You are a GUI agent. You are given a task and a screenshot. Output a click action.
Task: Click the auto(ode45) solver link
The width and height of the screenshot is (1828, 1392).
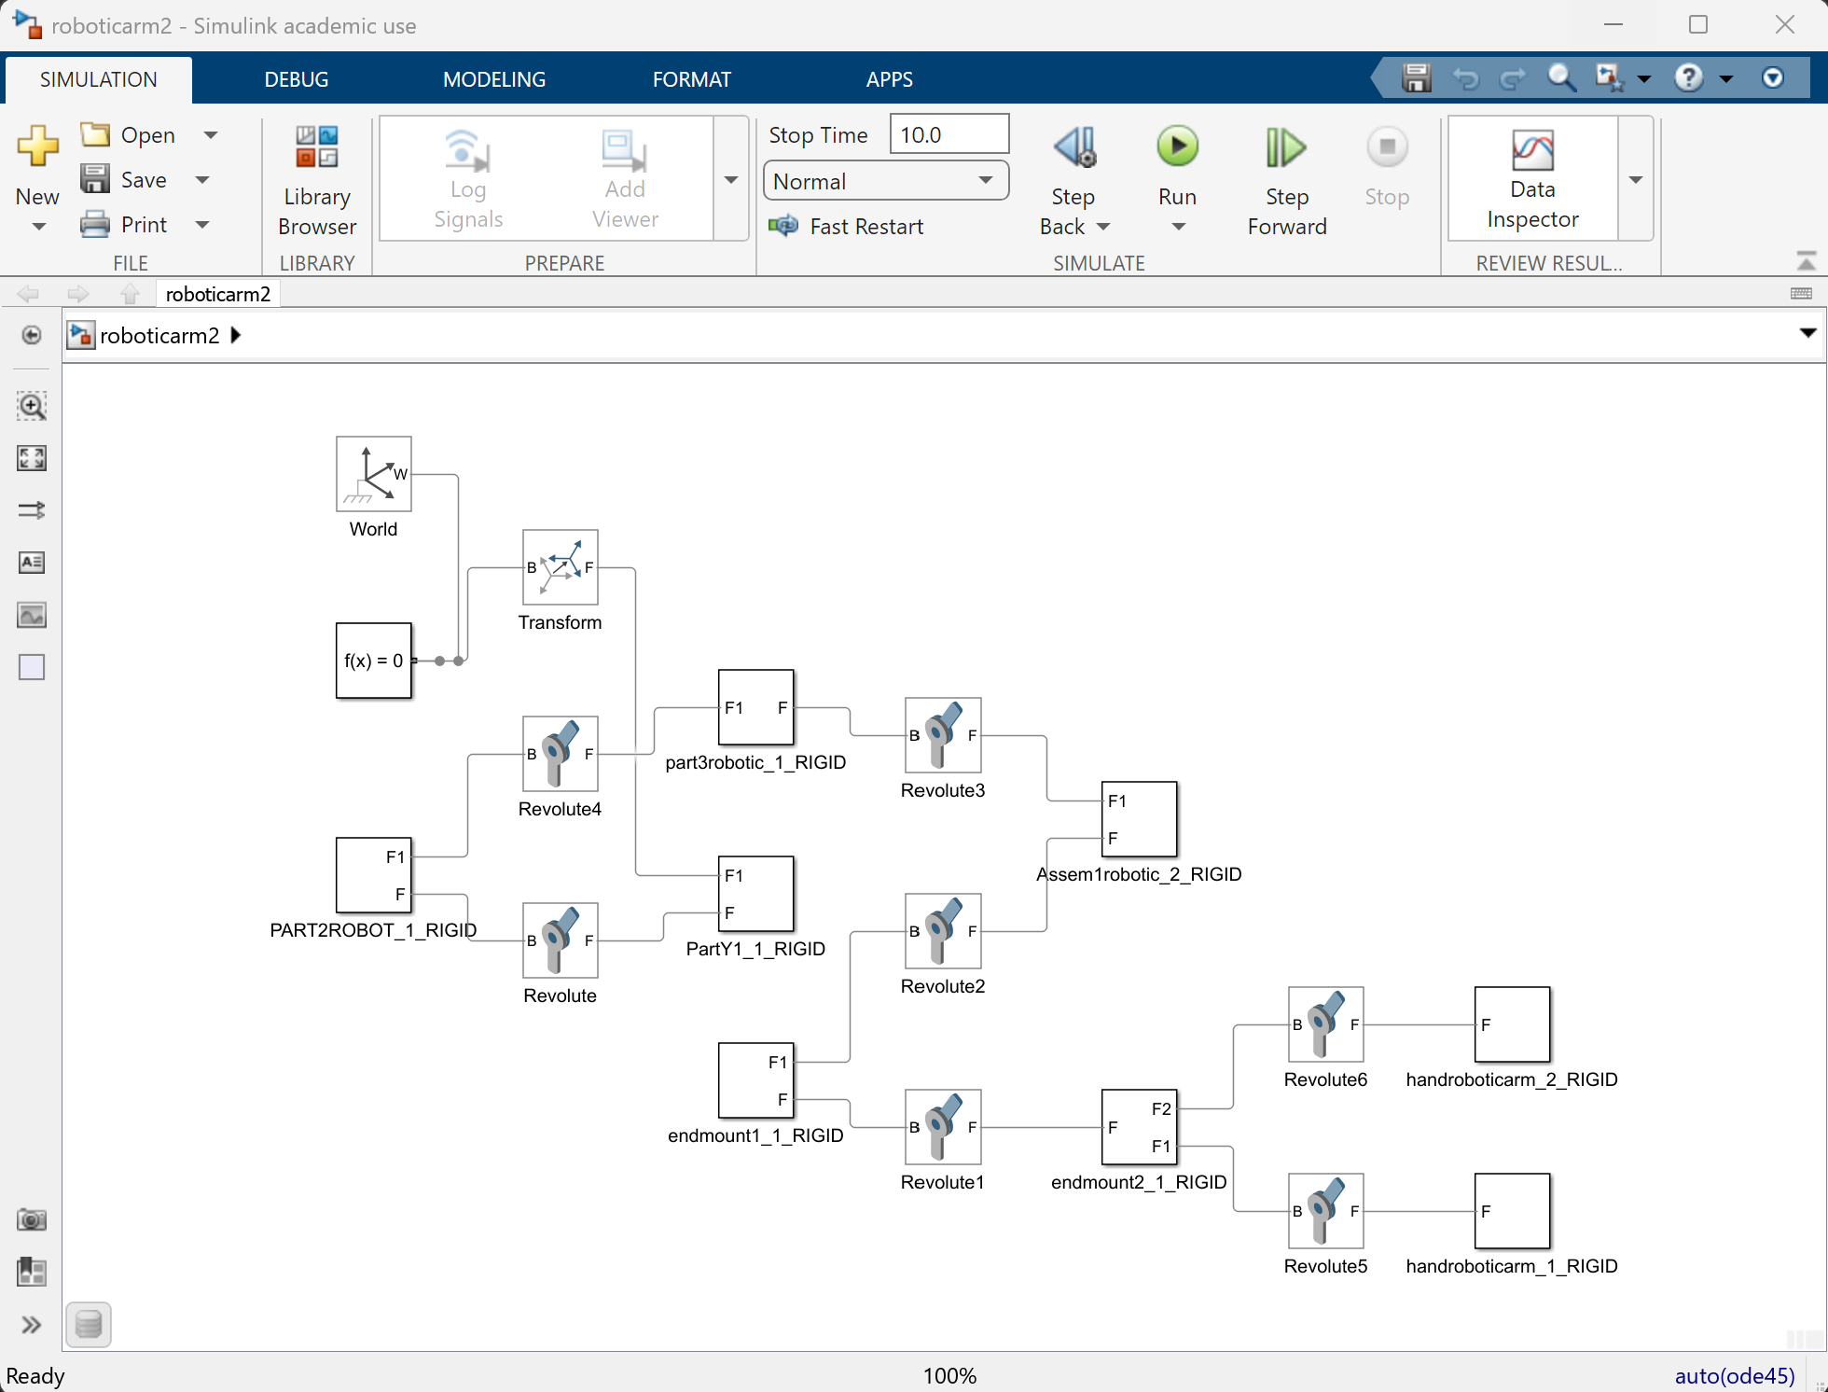(x=1734, y=1375)
